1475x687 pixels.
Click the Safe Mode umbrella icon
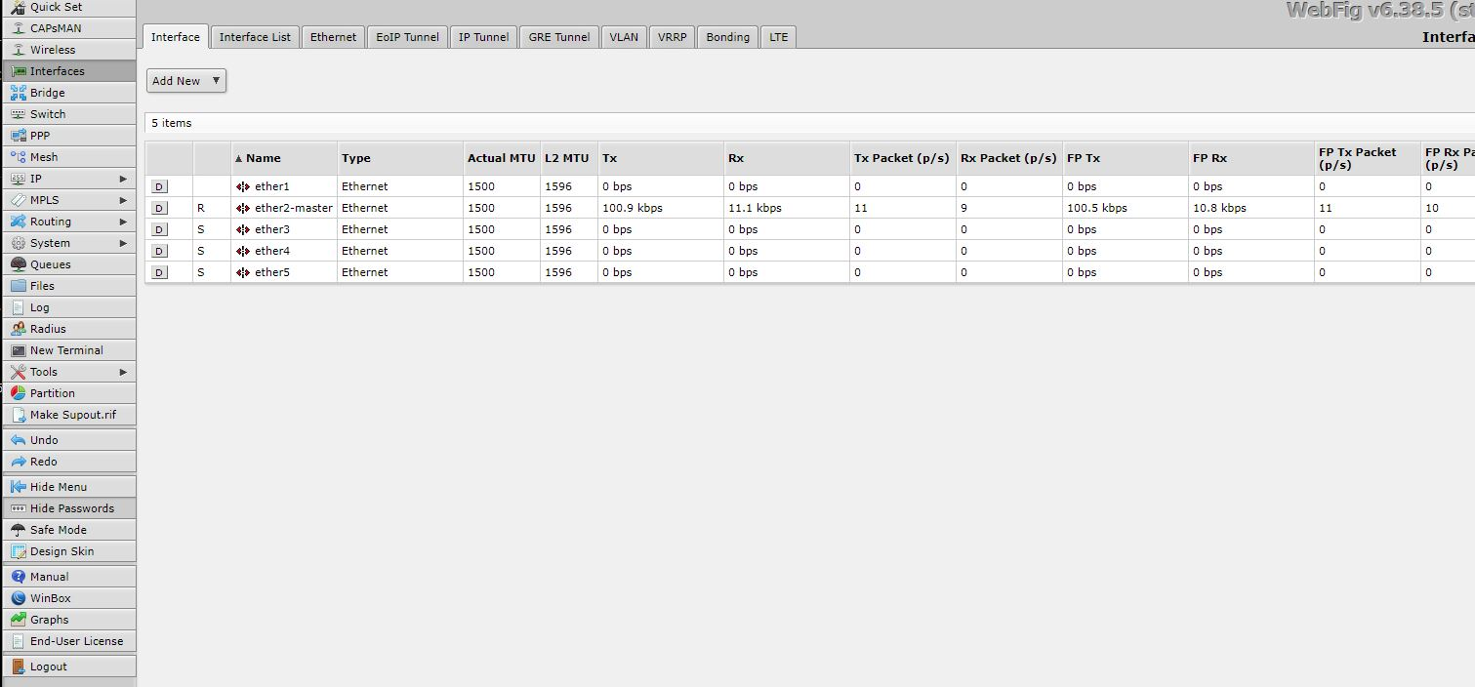tap(19, 530)
